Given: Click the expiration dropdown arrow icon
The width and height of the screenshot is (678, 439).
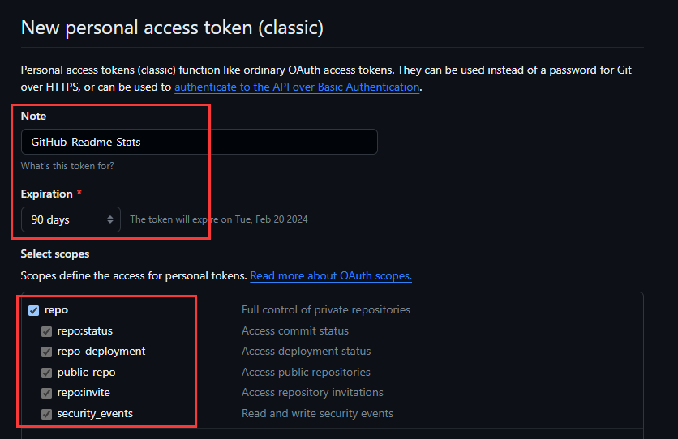Looking at the screenshot, I should pyautogui.click(x=110, y=219).
